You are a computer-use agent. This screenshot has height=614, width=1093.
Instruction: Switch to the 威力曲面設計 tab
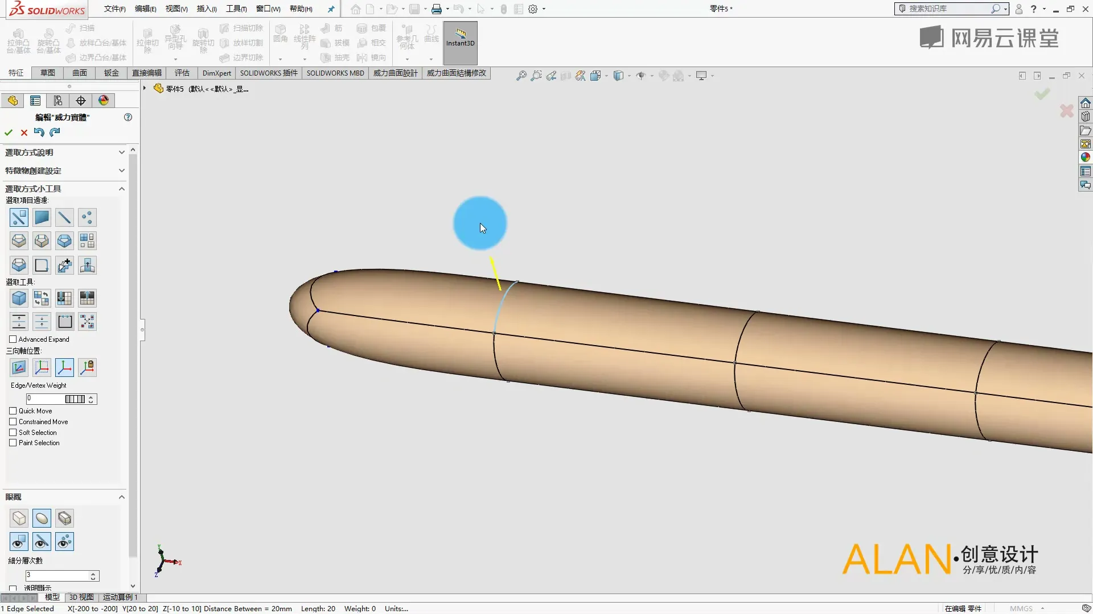coord(395,73)
